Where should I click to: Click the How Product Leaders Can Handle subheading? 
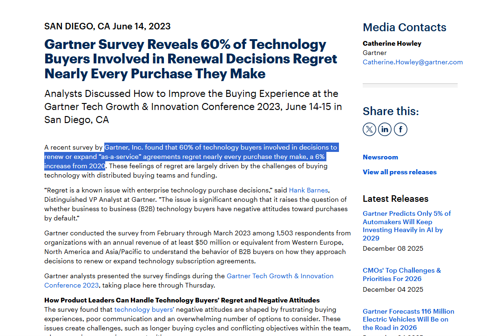(x=182, y=300)
